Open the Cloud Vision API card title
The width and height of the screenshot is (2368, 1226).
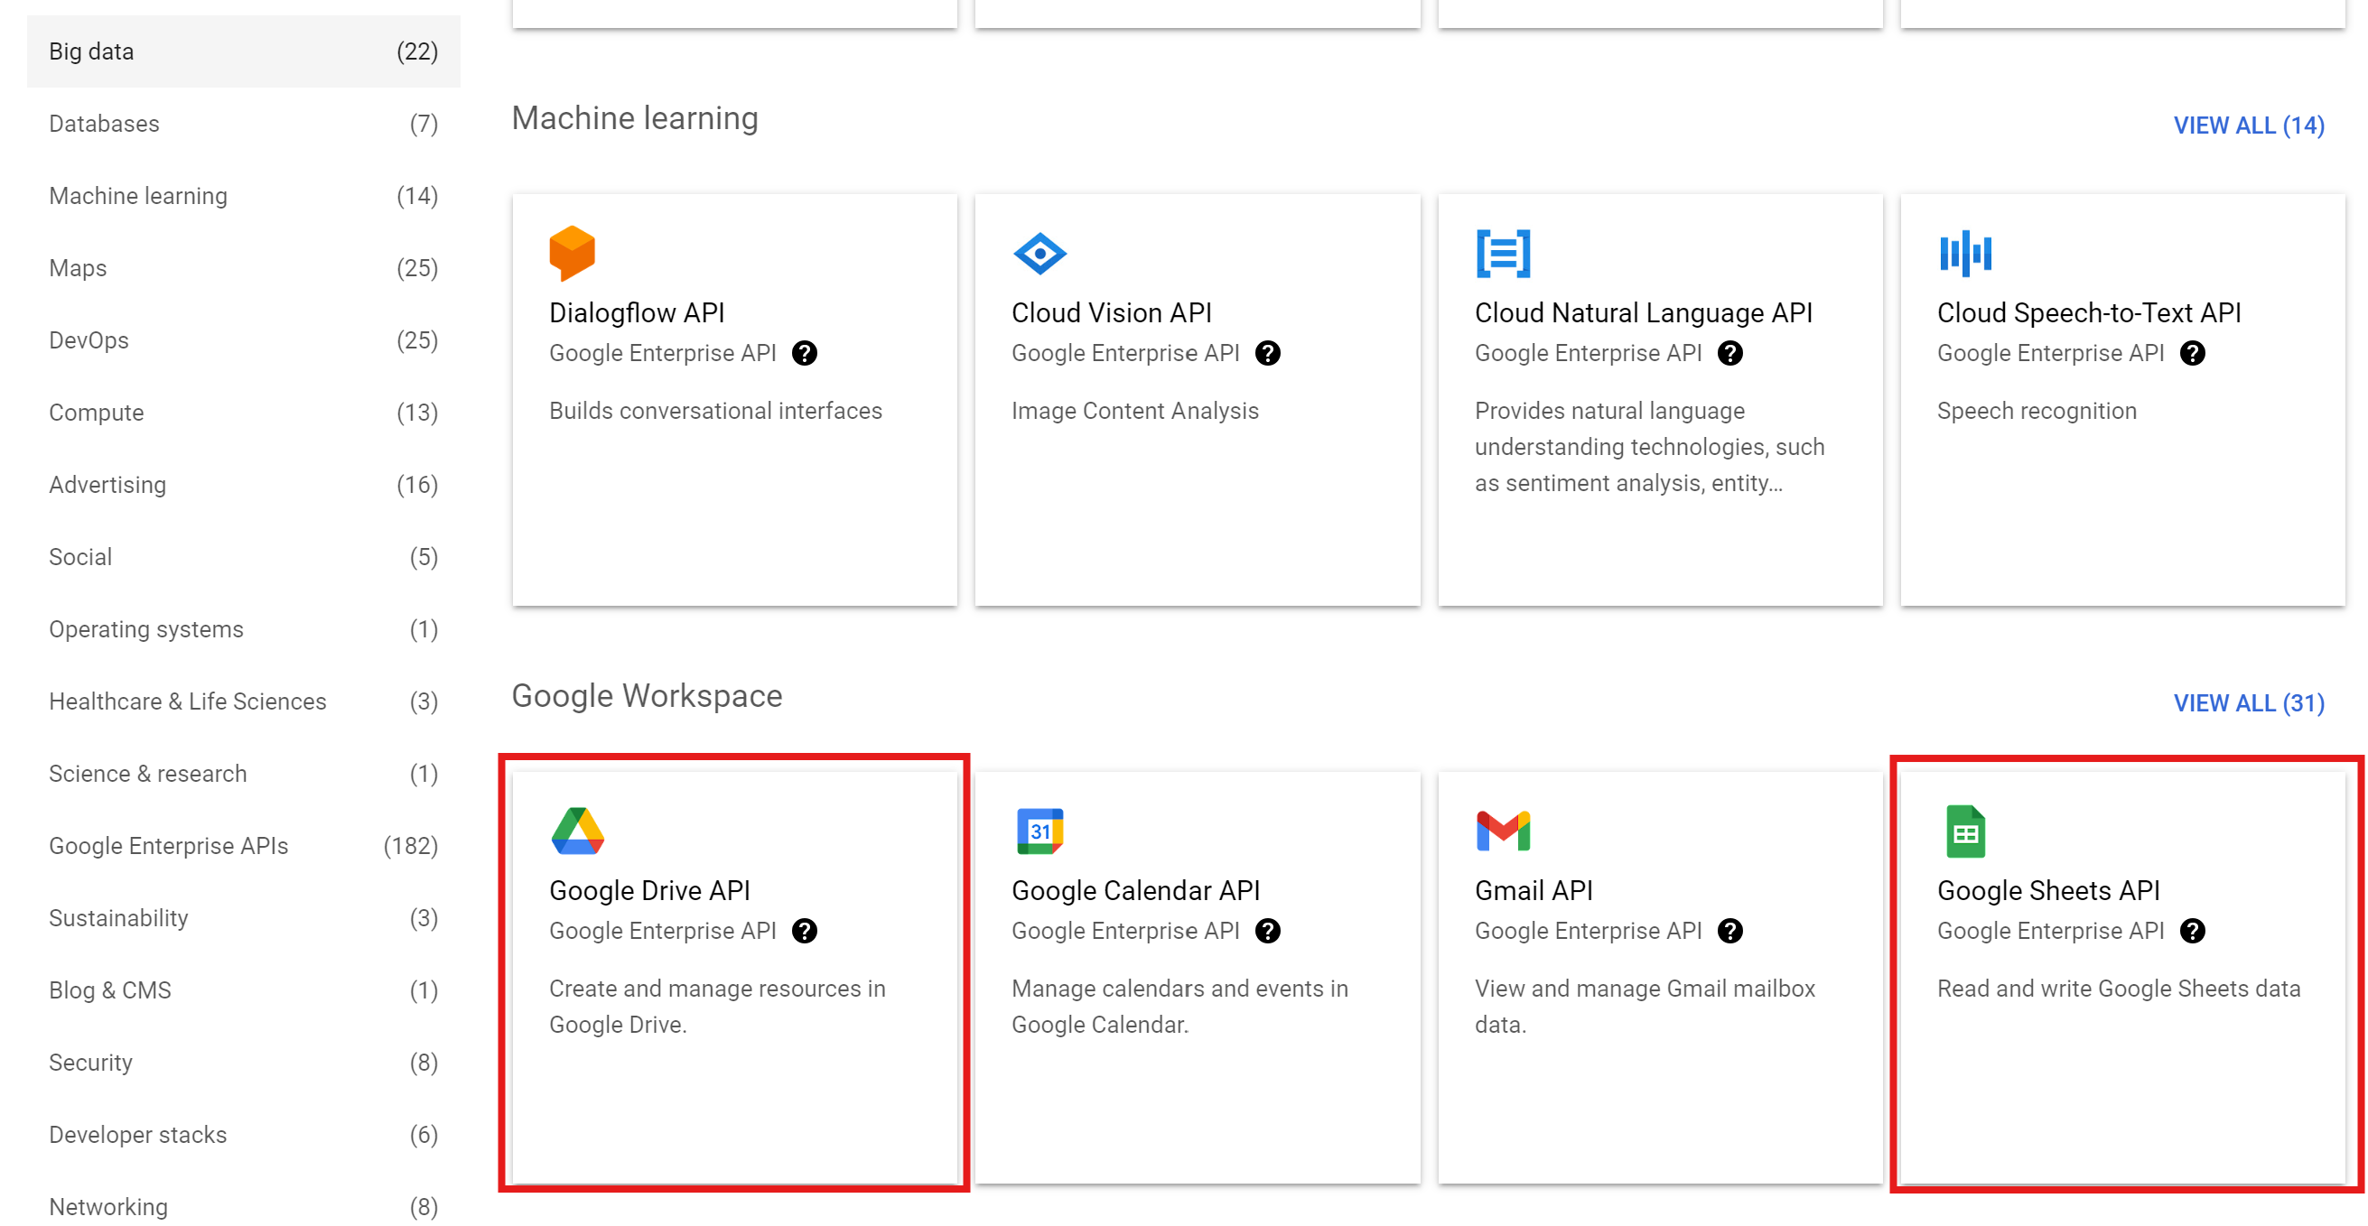point(1111,312)
